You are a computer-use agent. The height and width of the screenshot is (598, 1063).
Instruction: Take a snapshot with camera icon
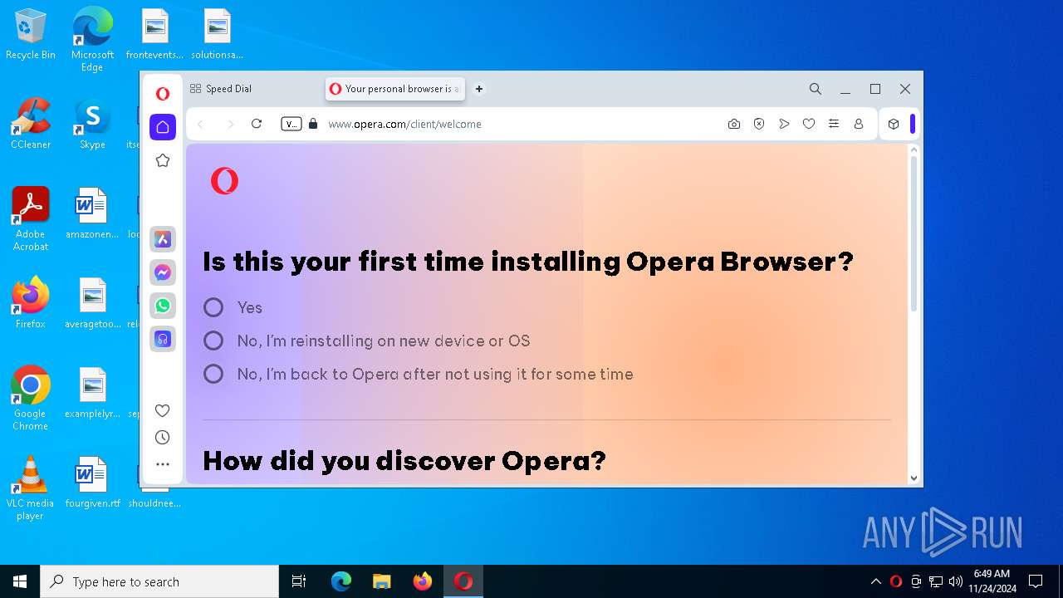(734, 124)
